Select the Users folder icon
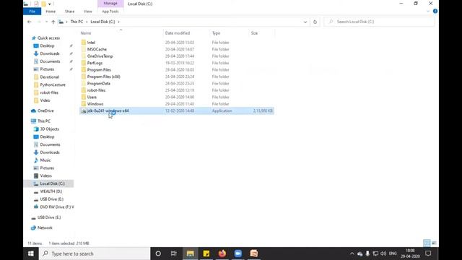 [x=84, y=97]
